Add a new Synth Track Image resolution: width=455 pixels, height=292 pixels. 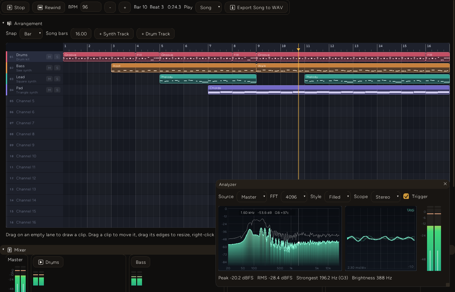(x=114, y=34)
